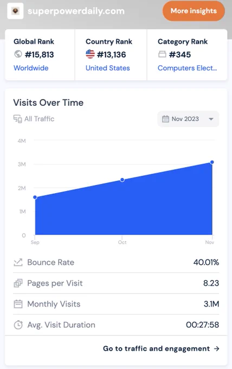Image resolution: width=232 pixels, height=369 pixels.
Task: Click the calendar icon in date selector
Action: 165,119
